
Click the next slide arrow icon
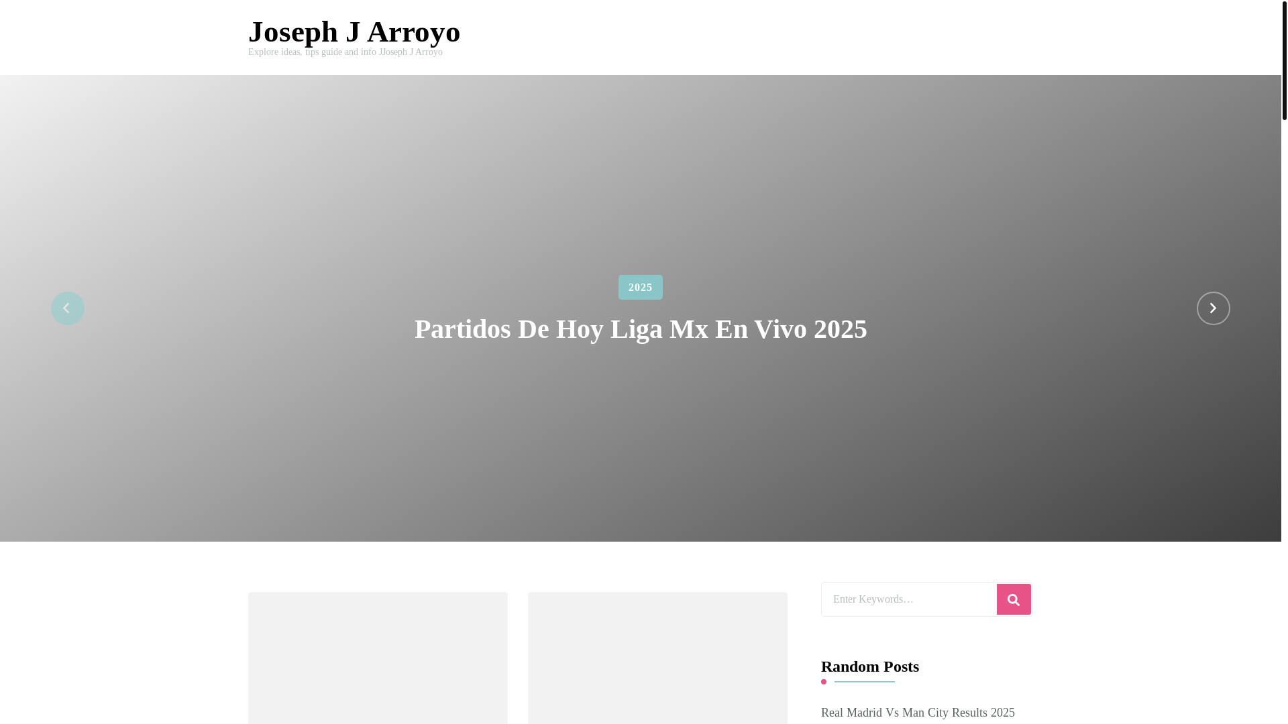click(x=1213, y=308)
